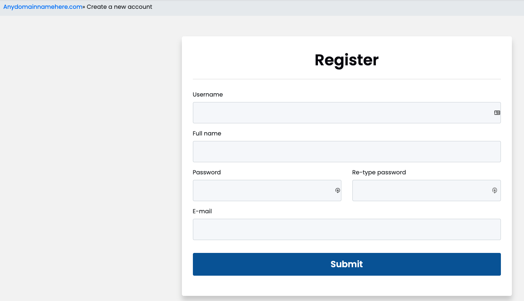The image size is (524, 301).
Task: Click the Create a new account breadcrumb text
Action: click(x=119, y=7)
